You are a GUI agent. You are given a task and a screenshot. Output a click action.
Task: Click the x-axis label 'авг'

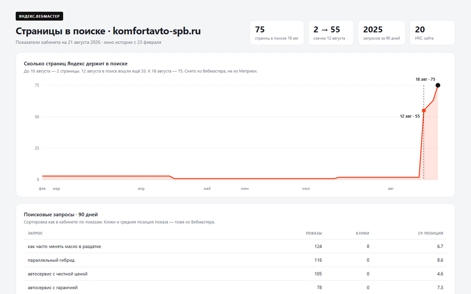[x=391, y=189]
